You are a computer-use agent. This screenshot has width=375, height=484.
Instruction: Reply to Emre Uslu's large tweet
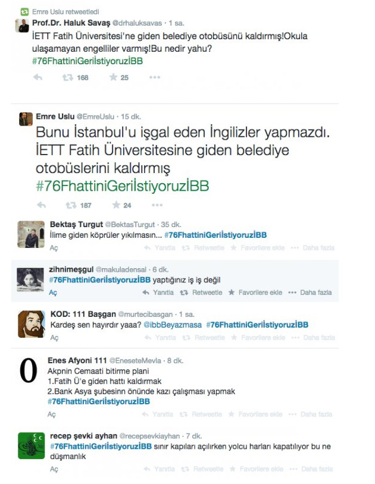[x=42, y=205]
